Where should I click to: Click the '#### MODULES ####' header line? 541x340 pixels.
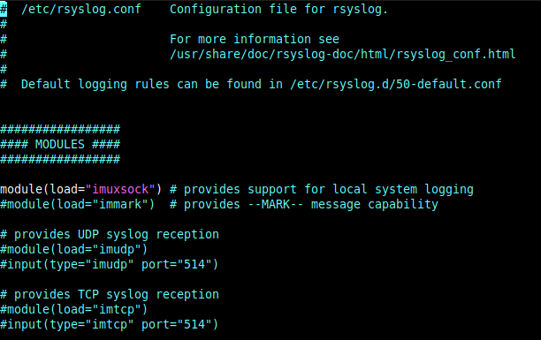(60, 144)
